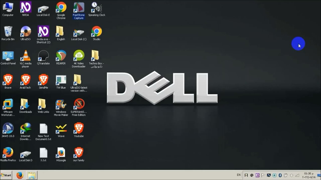
Task: Select the English folder shortcut
Action: pos(61,33)
